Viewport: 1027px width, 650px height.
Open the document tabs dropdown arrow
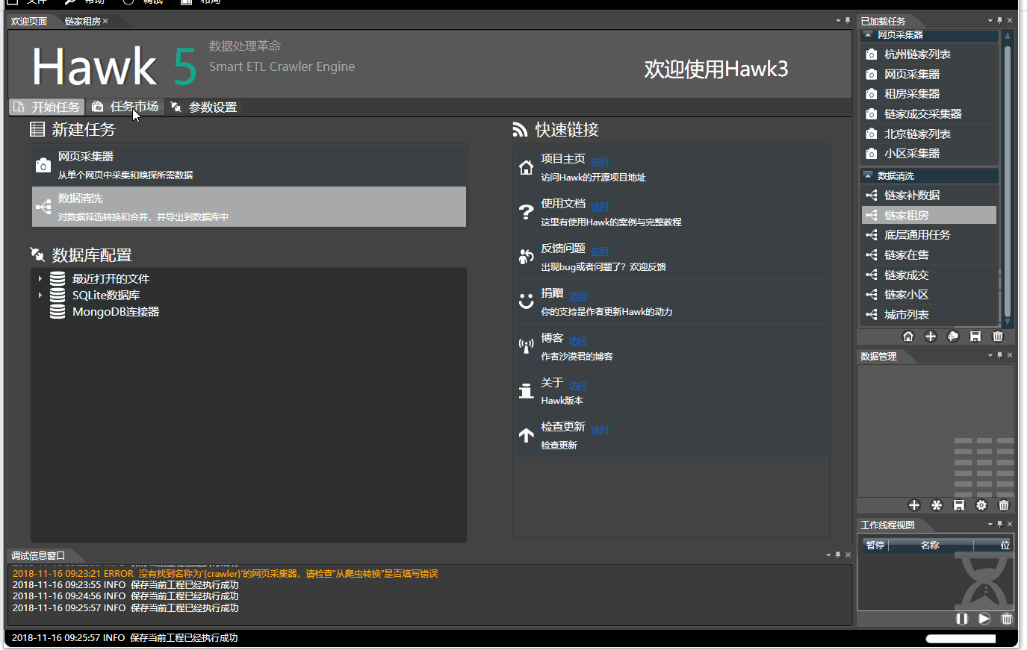838,21
